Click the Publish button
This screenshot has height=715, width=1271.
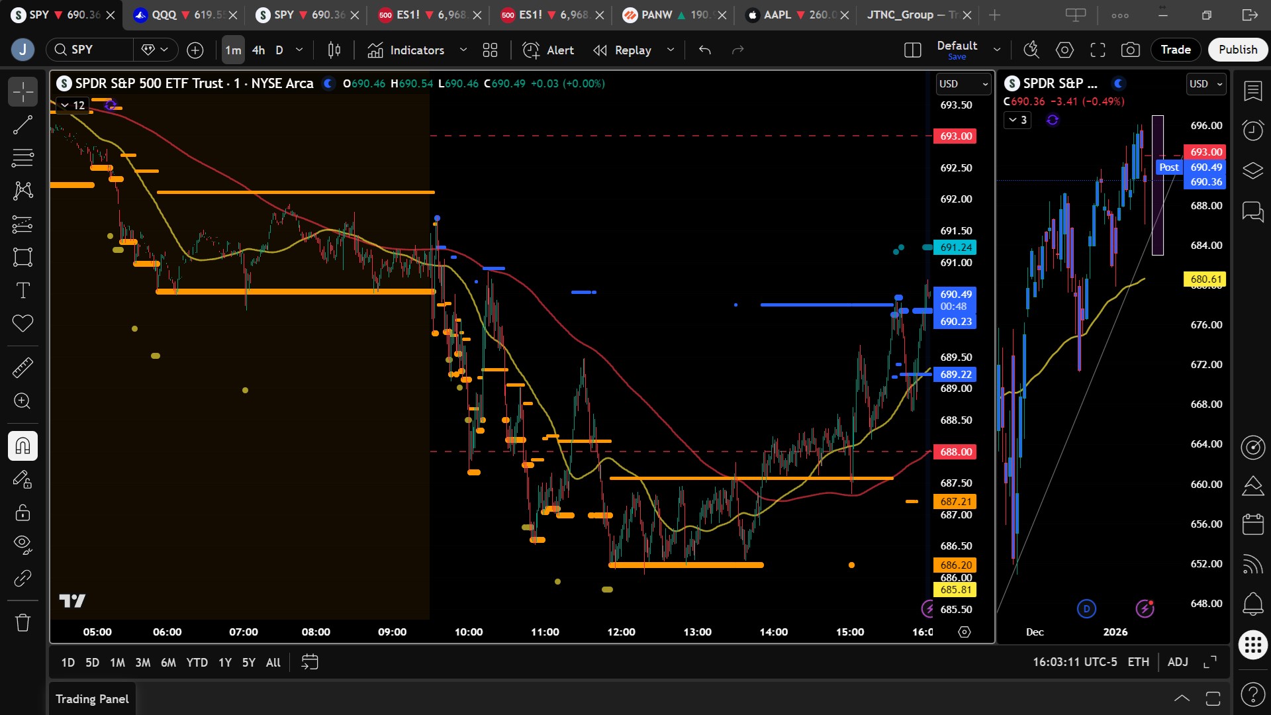pos(1237,50)
